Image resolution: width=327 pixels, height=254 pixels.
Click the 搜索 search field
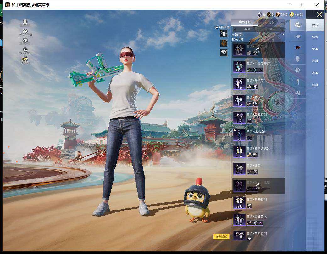pyautogui.click(x=248, y=29)
